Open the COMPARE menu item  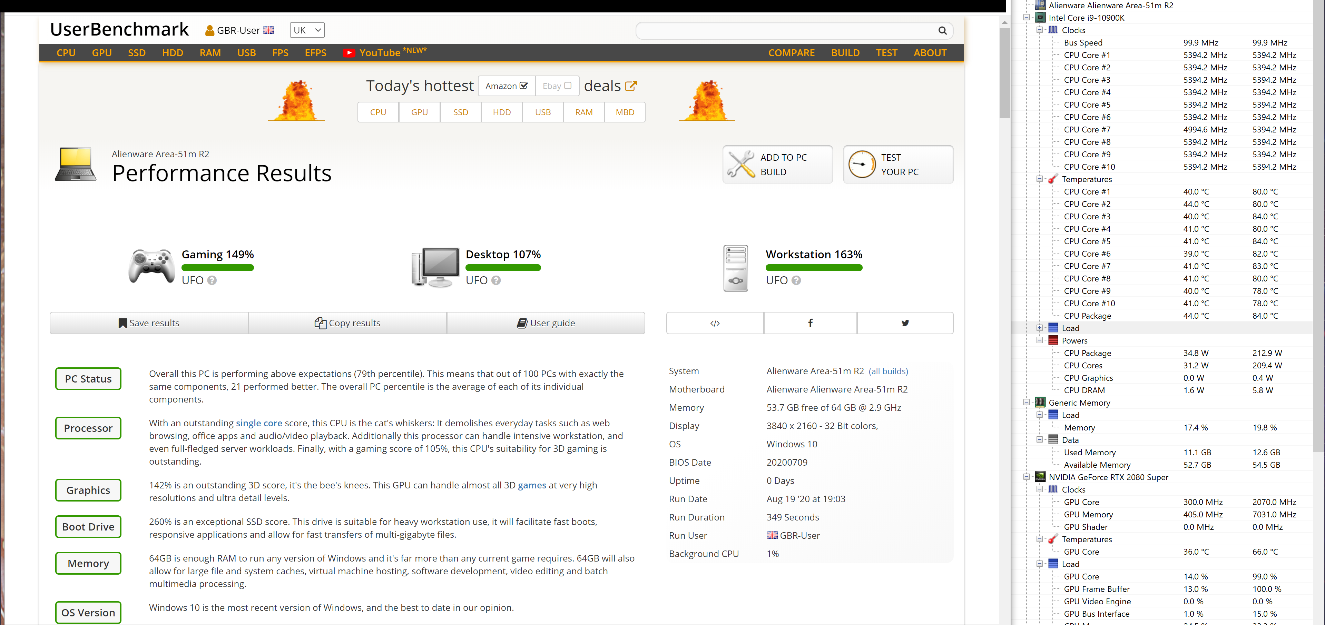point(792,53)
